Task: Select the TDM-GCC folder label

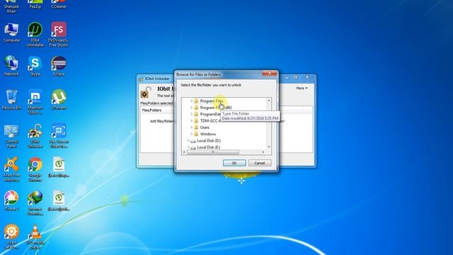Action: point(210,121)
